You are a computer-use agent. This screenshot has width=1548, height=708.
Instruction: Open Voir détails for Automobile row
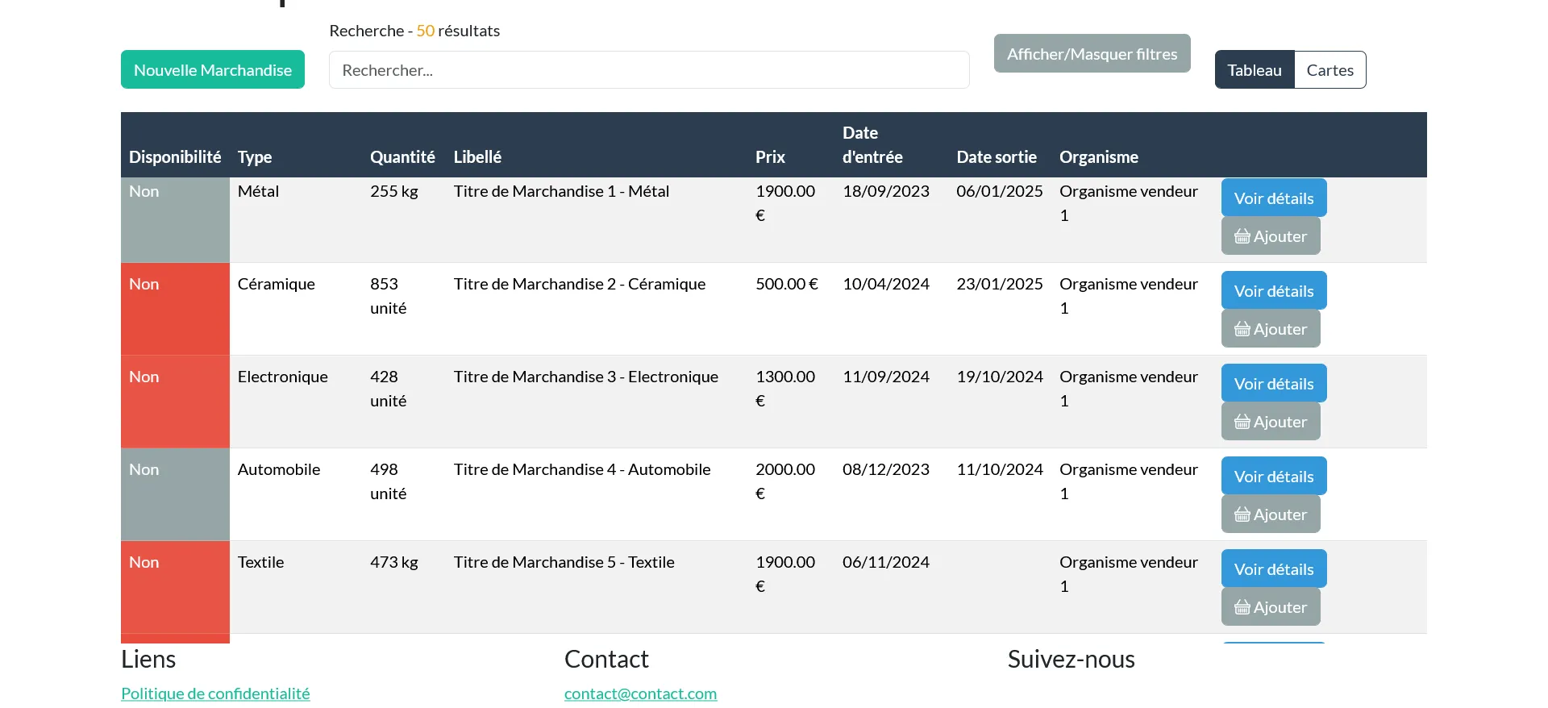1273,477
